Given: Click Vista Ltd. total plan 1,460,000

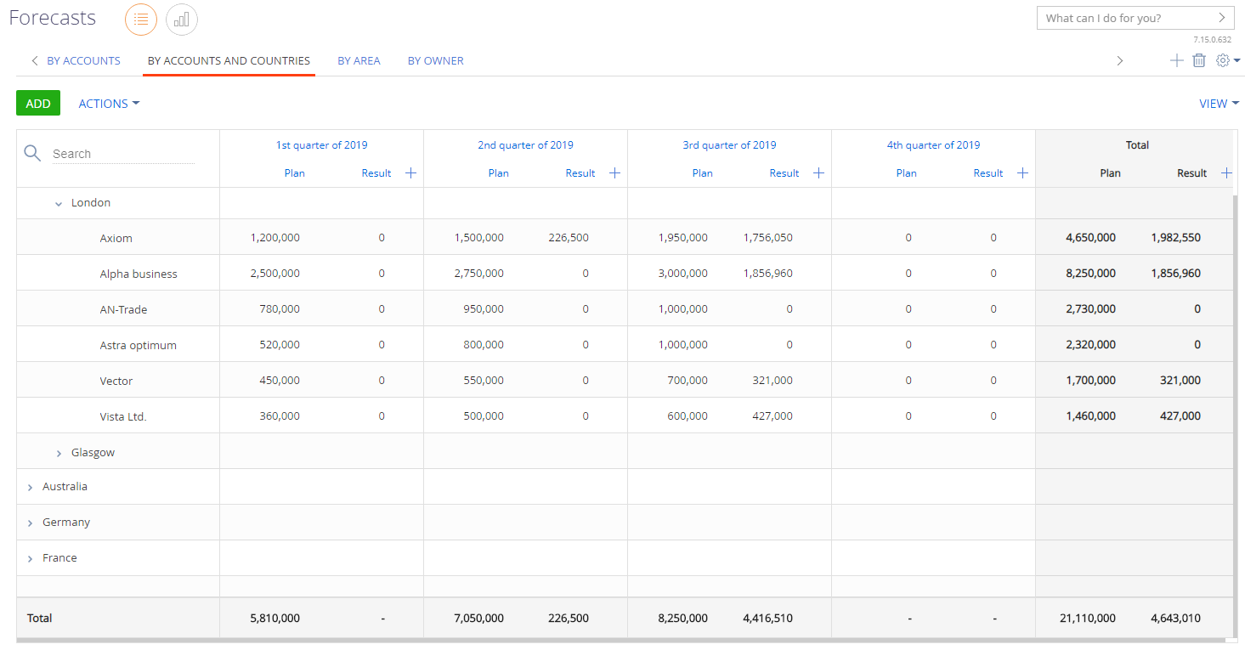Looking at the screenshot, I should pos(1091,416).
